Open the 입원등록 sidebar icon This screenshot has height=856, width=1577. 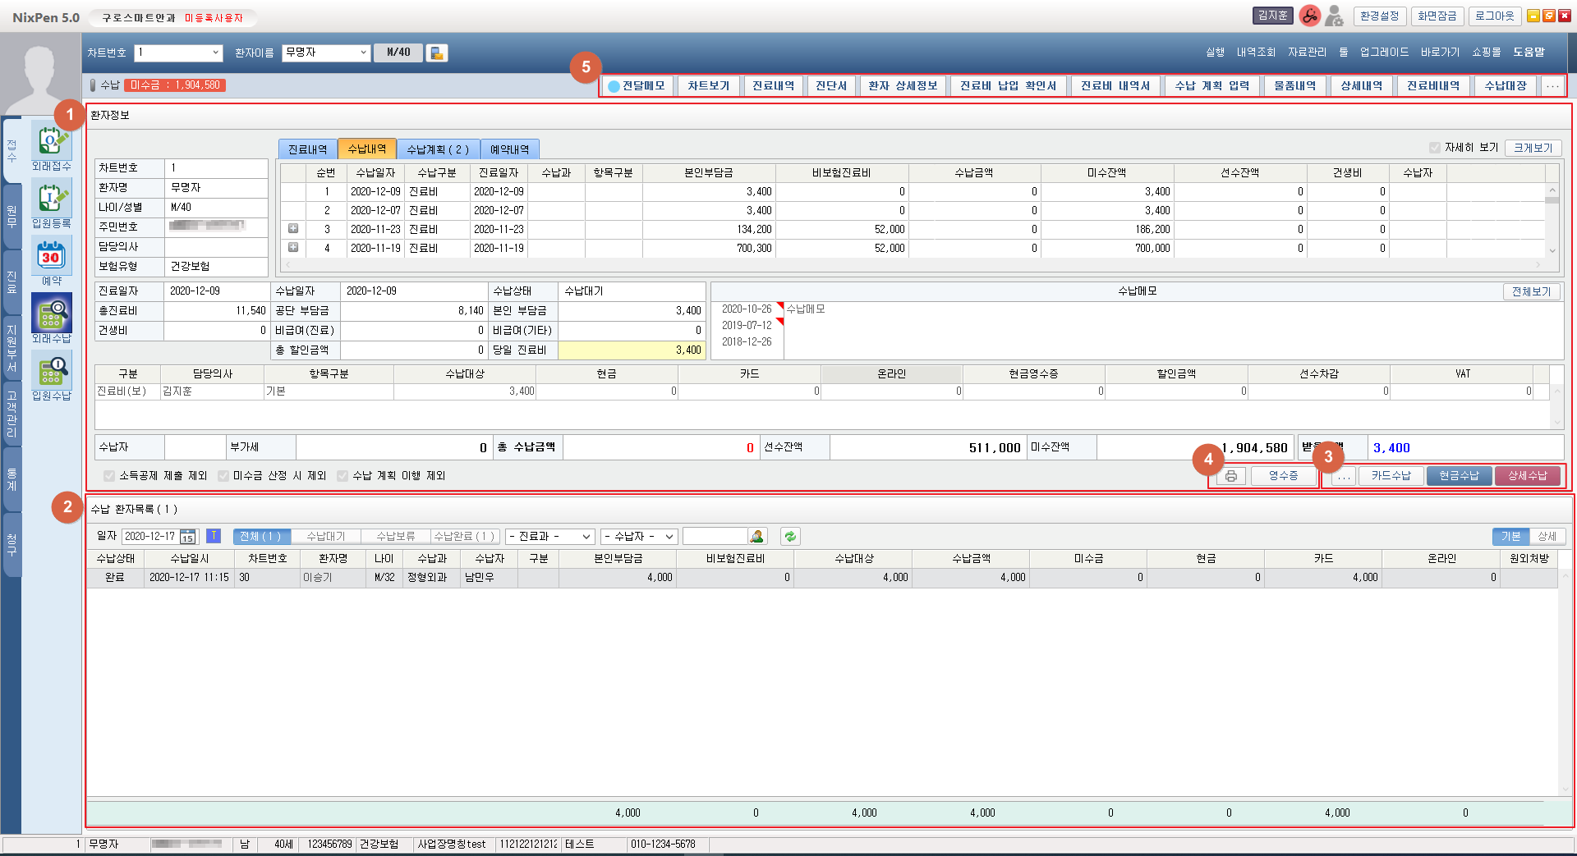click(x=51, y=200)
